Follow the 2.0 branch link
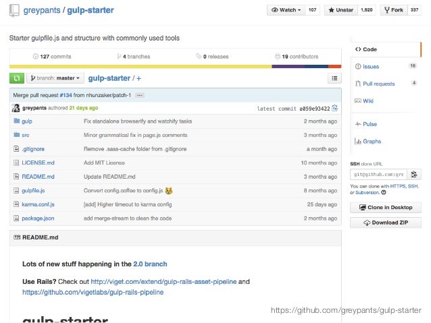 150,264
